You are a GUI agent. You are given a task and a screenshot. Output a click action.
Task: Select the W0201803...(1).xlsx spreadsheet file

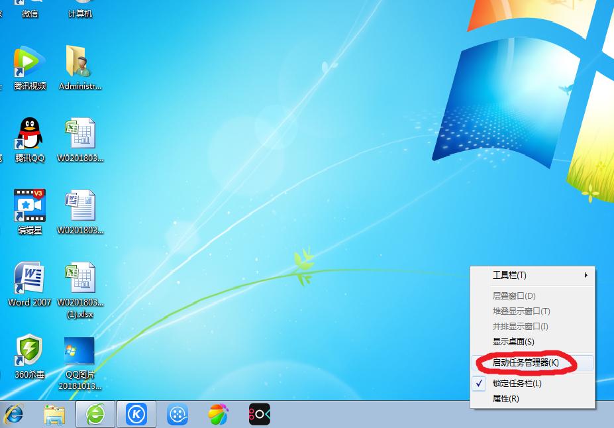coord(79,280)
